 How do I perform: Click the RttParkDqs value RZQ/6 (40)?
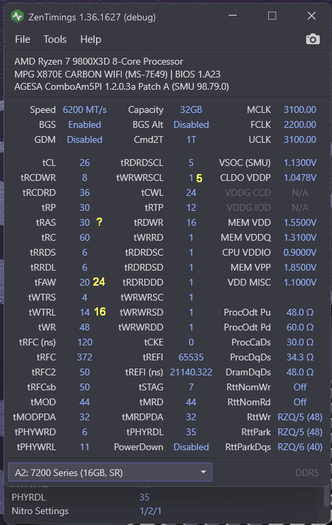coord(300,447)
